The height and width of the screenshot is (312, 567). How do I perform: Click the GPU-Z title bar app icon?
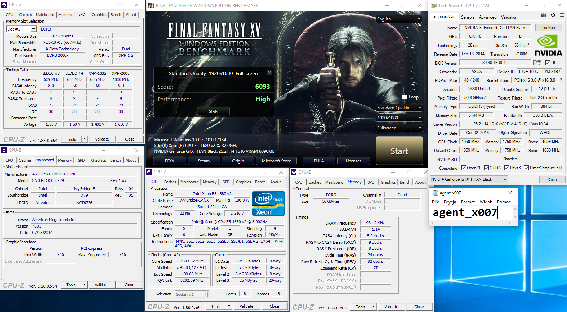click(x=434, y=5)
